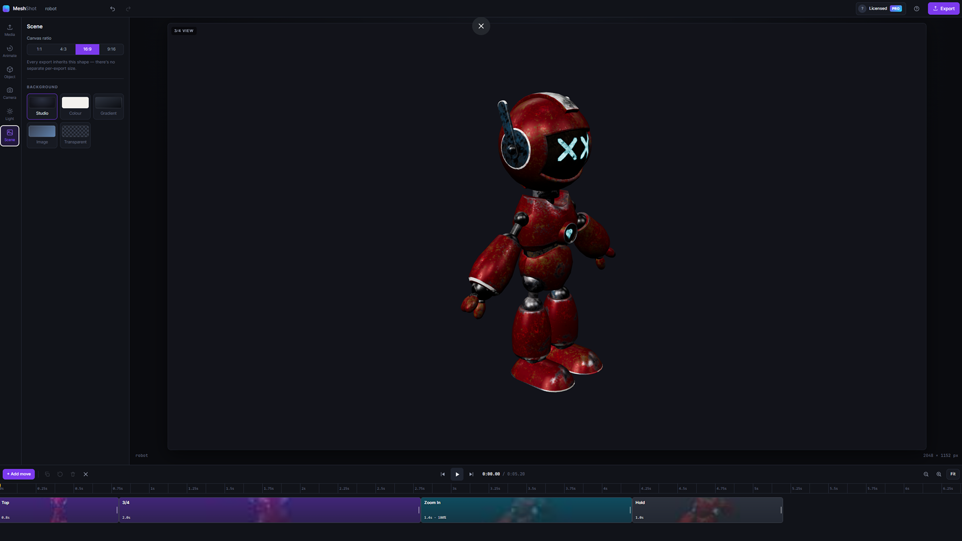Image resolution: width=962 pixels, height=541 pixels.
Task: Click the 2s mark on the timeline ruler
Action: 303,489
